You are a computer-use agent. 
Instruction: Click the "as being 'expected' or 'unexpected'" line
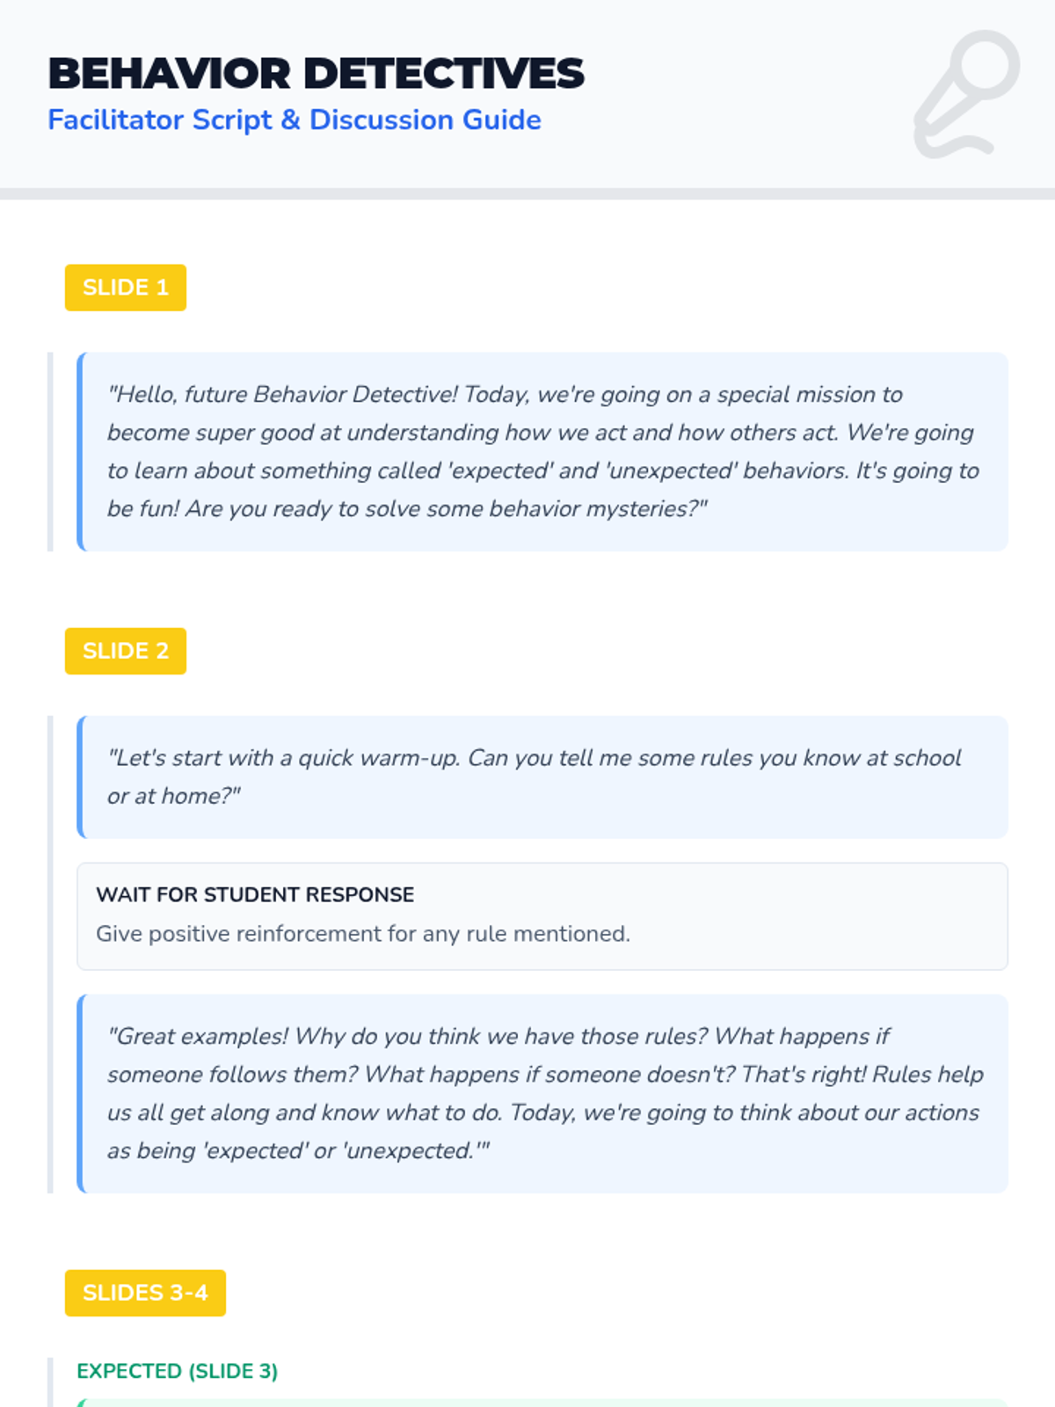pos(298,1150)
